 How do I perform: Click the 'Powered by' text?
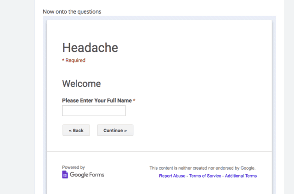[x=73, y=167]
